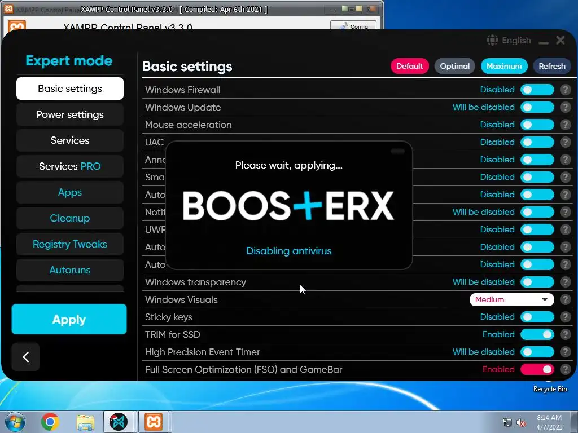Launch Google Chrome from taskbar
The height and width of the screenshot is (433, 578).
point(50,422)
